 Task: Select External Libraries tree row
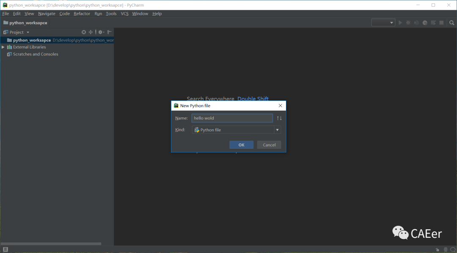coord(57,47)
